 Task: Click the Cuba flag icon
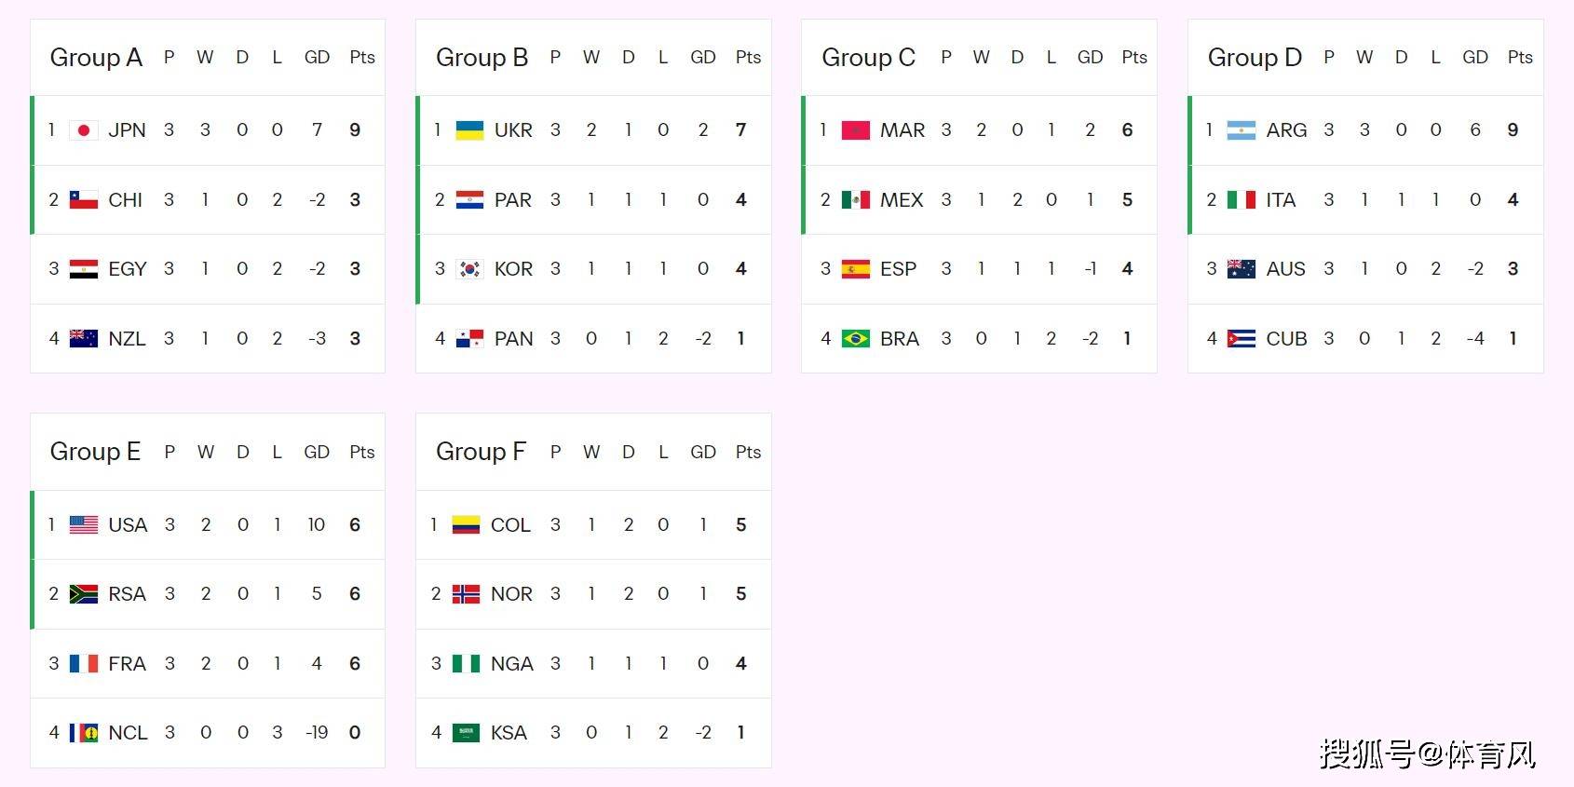1241,339
